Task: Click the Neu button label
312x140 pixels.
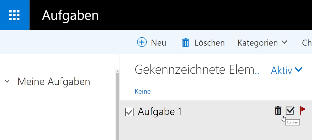Action: 158,43
